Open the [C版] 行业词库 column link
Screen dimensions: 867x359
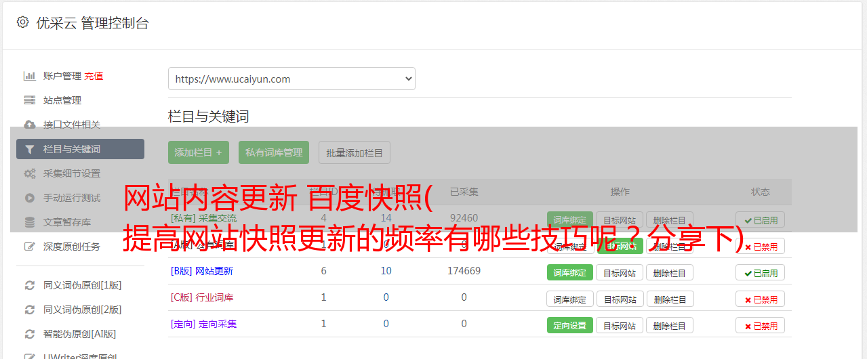pyautogui.click(x=202, y=297)
